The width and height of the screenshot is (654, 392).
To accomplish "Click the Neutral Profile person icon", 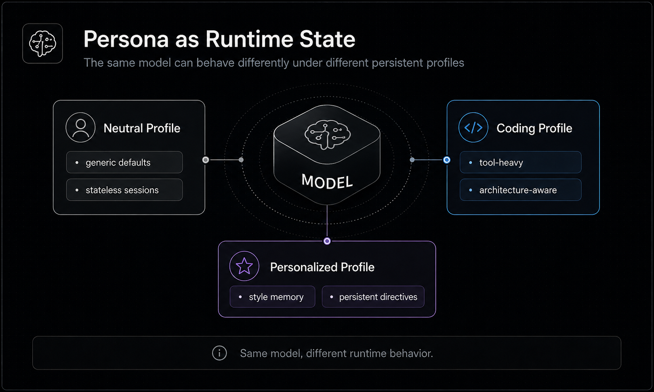I will [x=80, y=128].
